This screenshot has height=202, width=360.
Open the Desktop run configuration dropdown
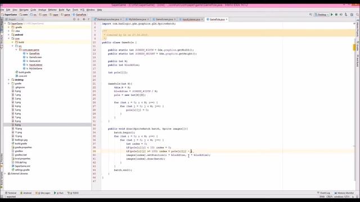(x=321, y=15)
